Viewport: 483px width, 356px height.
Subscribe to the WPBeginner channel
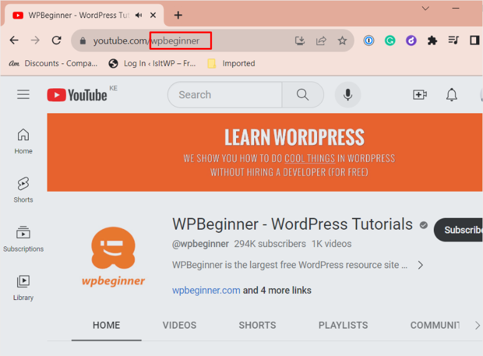click(x=458, y=230)
